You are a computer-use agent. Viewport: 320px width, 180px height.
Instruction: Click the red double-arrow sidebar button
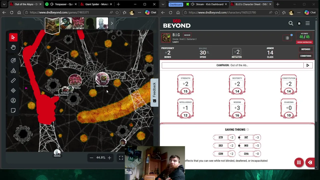(310, 162)
